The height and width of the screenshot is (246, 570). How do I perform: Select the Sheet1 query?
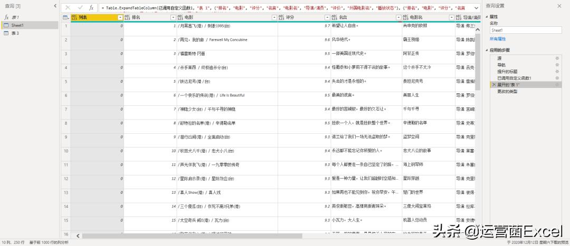click(30, 25)
